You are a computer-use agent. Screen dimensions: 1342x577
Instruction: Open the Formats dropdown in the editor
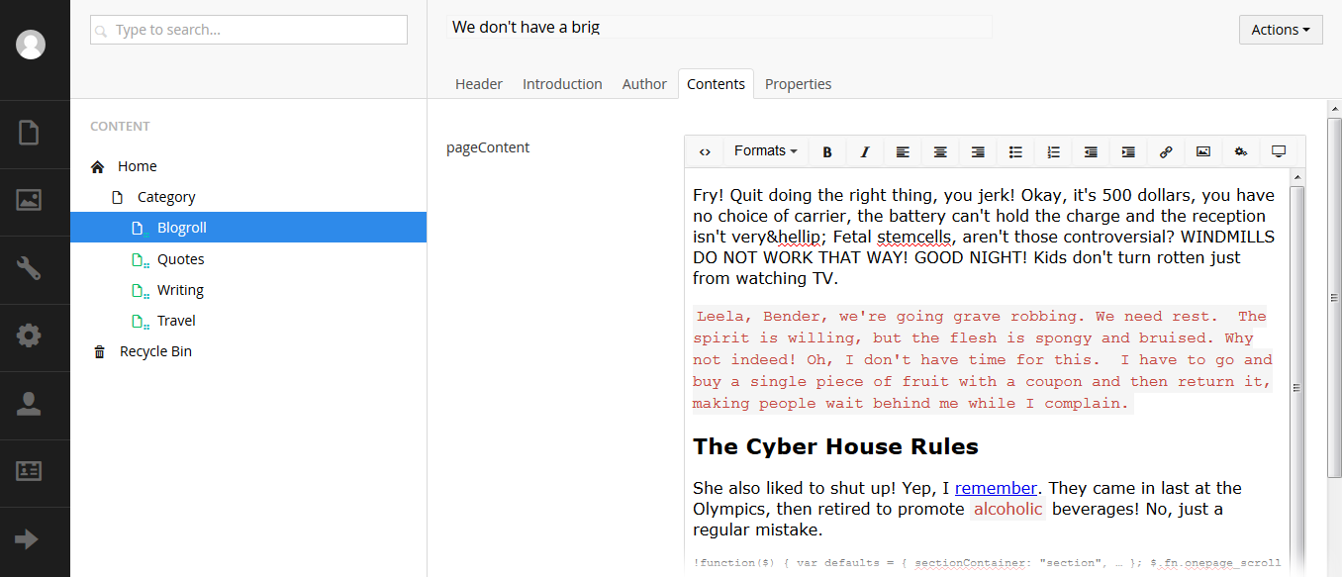coord(765,151)
